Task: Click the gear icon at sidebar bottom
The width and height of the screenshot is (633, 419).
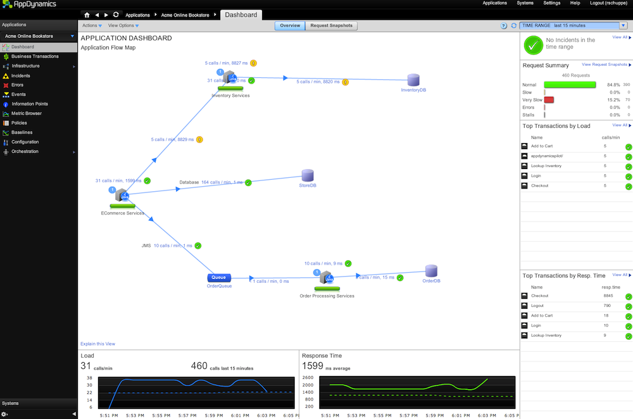Action: [5, 414]
